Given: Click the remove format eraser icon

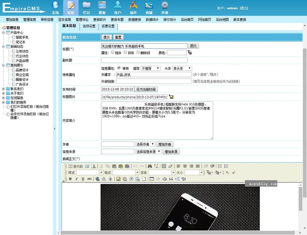Looking at the screenshot, I should coord(170,166).
